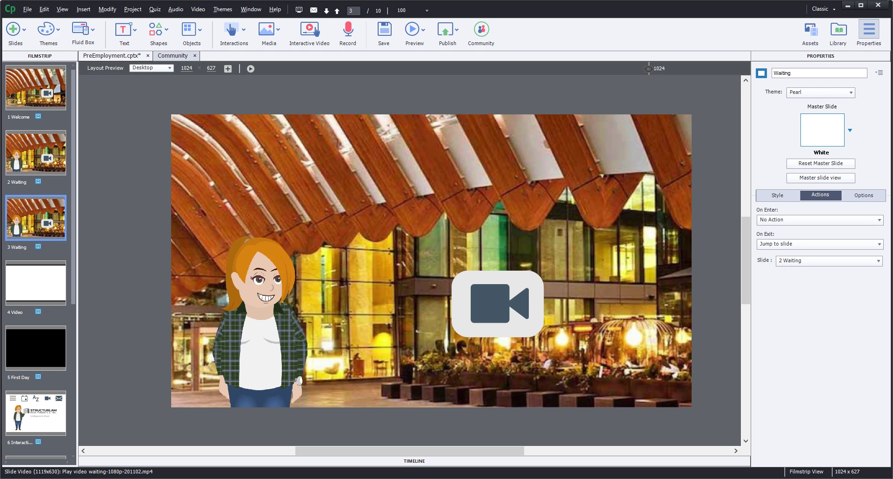
Task: Expand the Theme Pearl dropdown
Action: point(820,93)
